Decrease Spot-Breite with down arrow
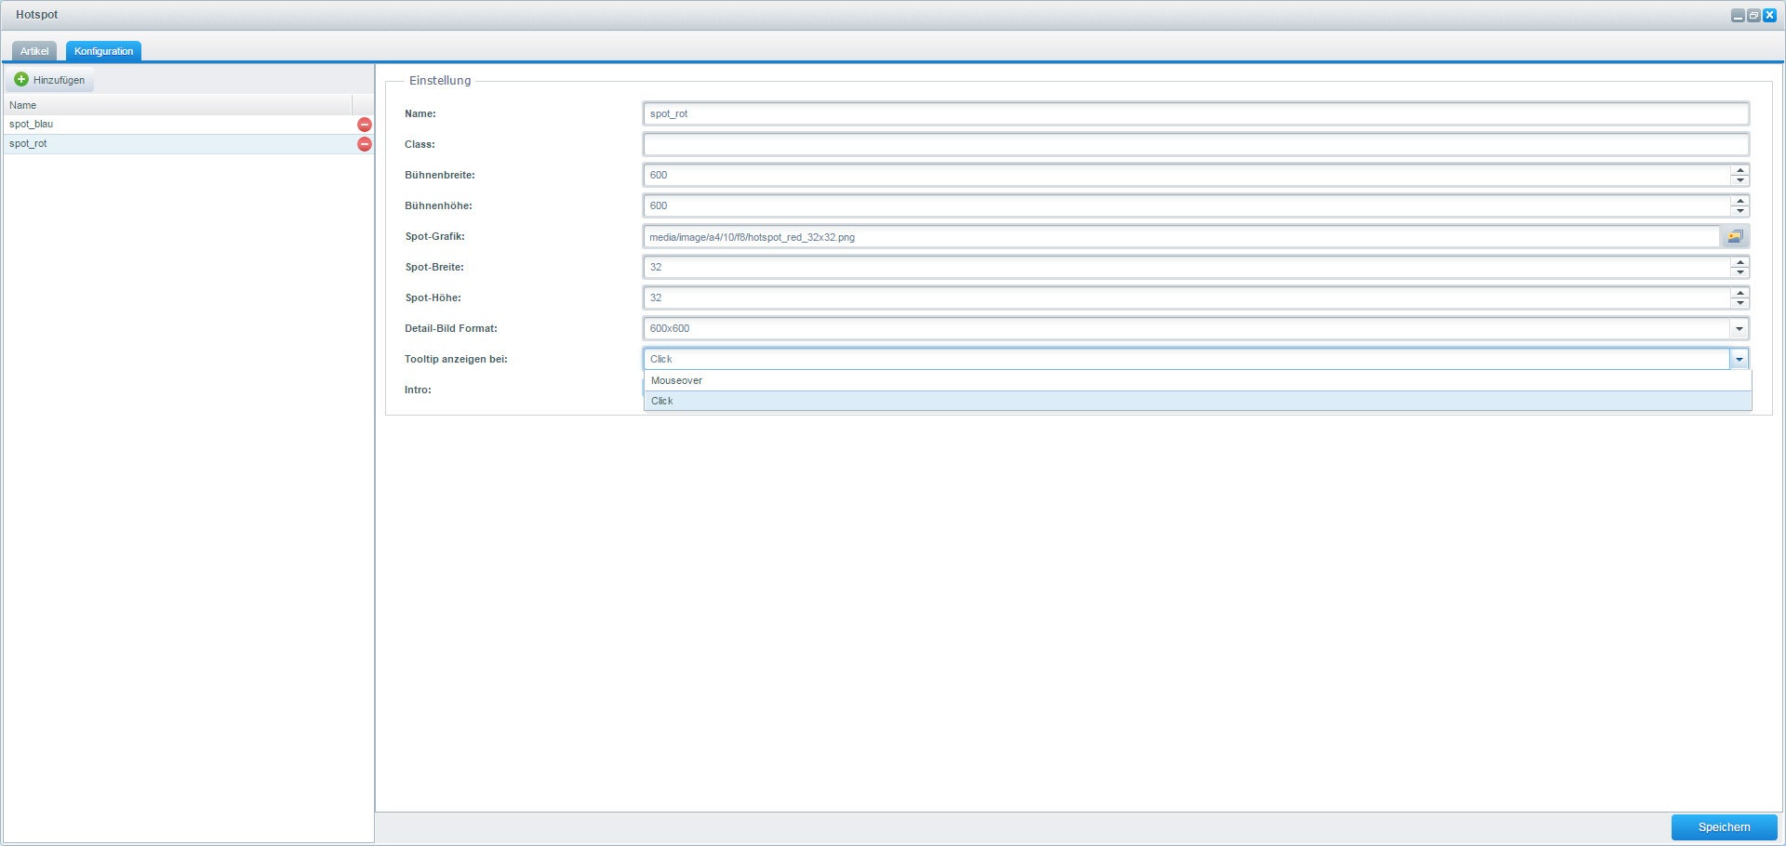Viewport: 1786px width, 846px height. [x=1739, y=272]
